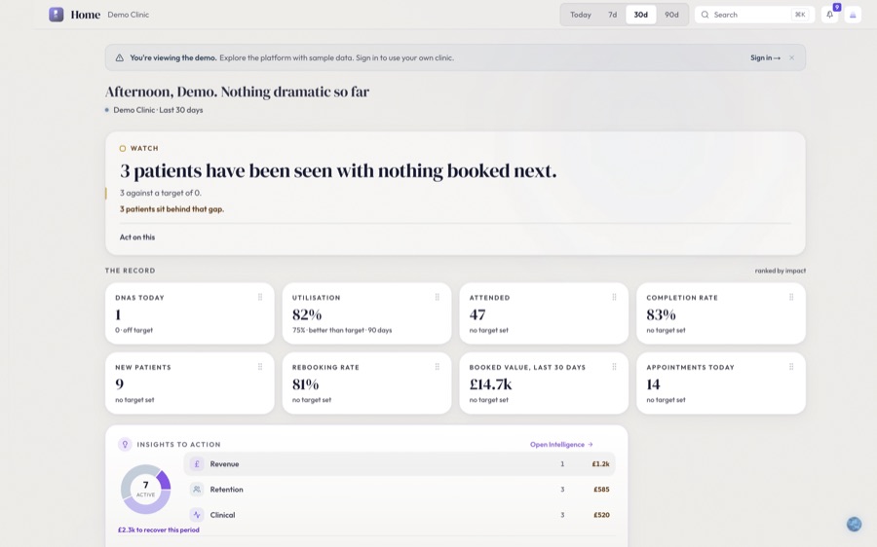Open the Clinical insights row
This screenshot has height=547, width=877.
400,515
